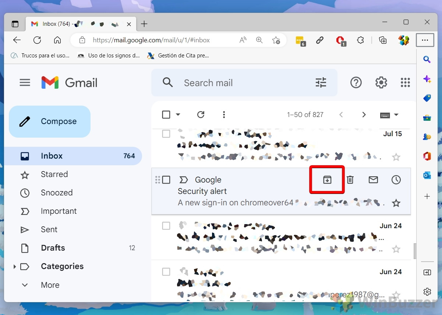Star the Google Security alert email
The width and height of the screenshot is (442, 315).
click(x=396, y=203)
